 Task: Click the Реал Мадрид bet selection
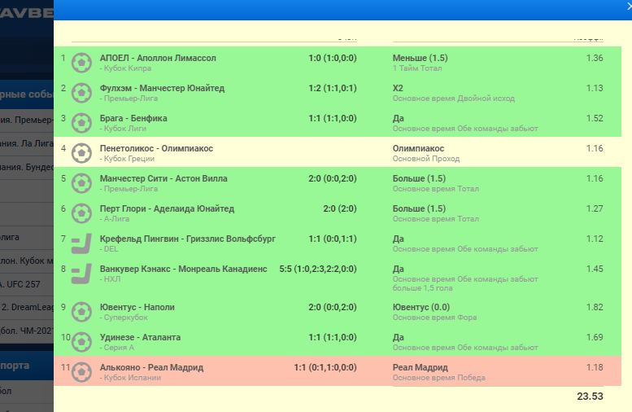(x=420, y=367)
